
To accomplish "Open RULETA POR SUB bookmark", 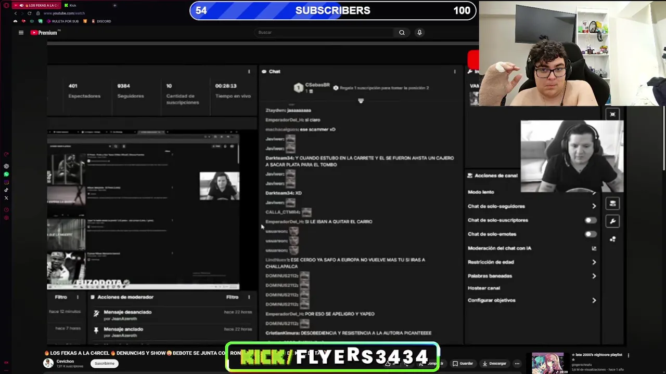I will (63, 21).
